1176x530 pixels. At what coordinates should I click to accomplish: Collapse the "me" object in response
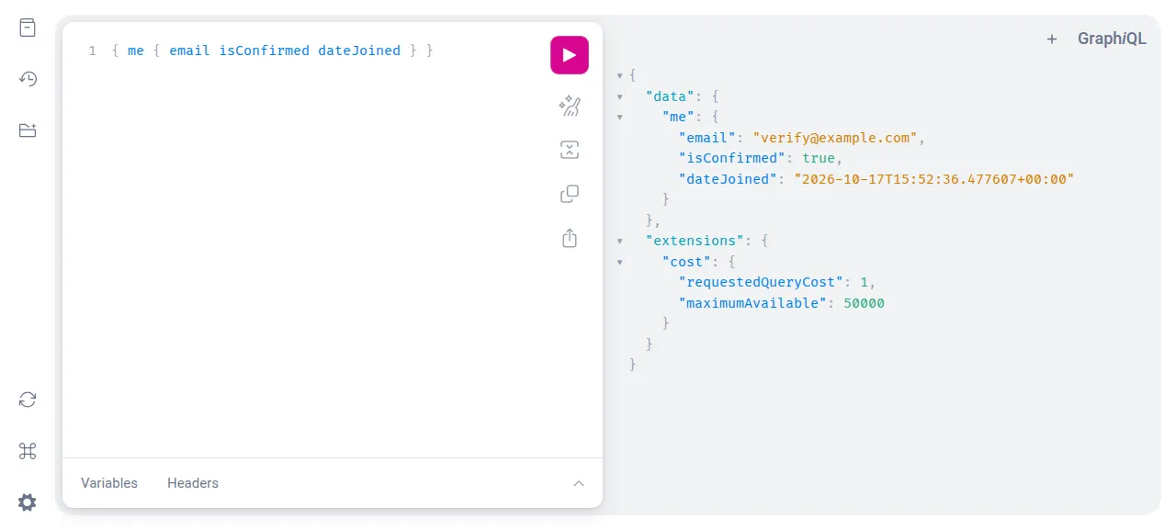(x=620, y=118)
